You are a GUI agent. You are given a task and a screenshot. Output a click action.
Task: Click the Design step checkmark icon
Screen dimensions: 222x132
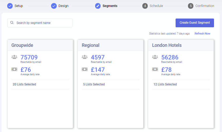54,6
